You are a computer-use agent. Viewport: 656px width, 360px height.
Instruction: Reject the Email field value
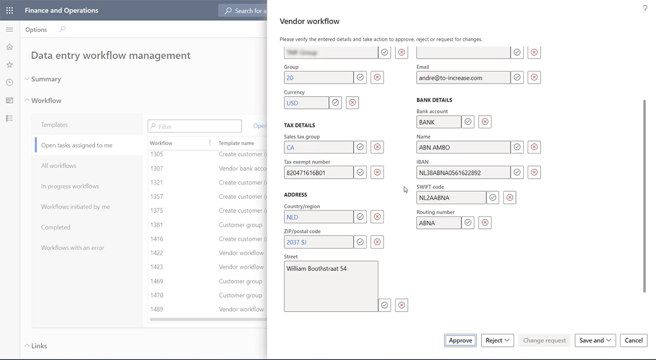click(x=534, y=77)
